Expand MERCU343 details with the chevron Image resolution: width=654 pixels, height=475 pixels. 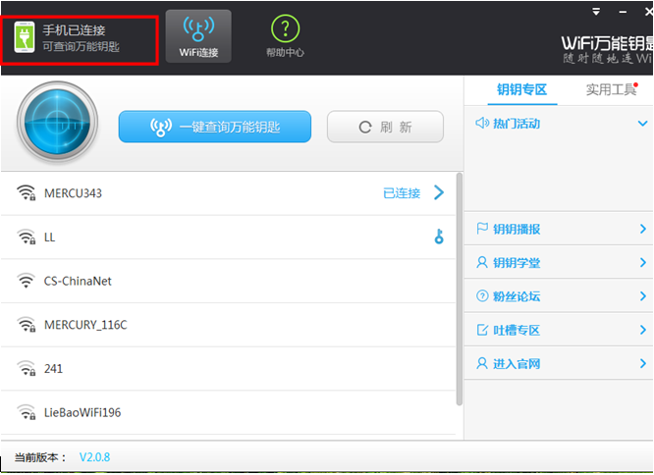click(x=439, y=192)
